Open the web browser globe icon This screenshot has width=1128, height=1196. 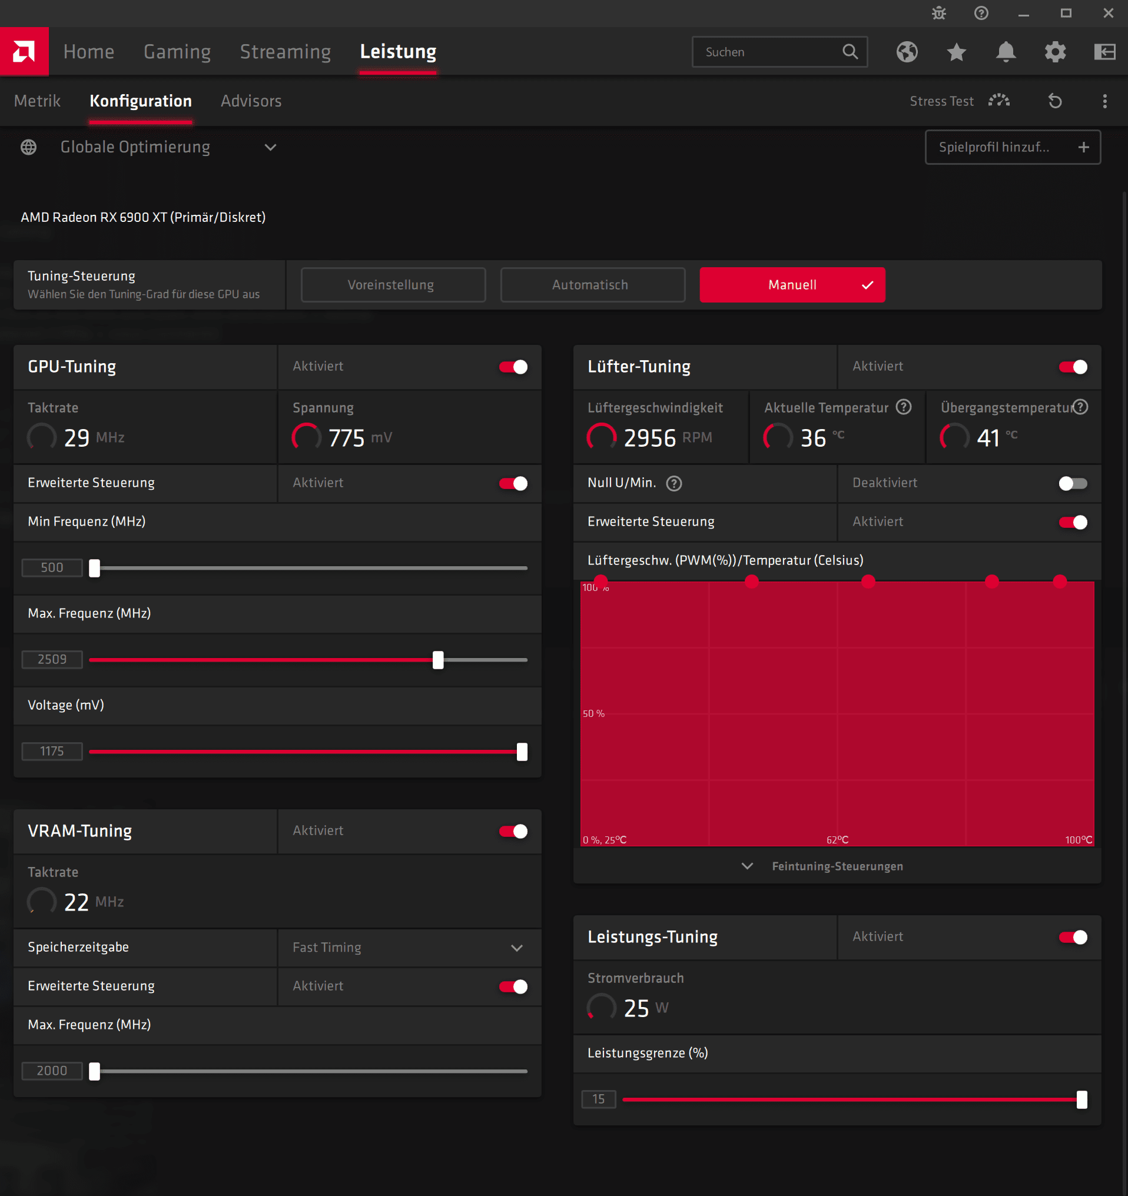(x=907, y=52)
